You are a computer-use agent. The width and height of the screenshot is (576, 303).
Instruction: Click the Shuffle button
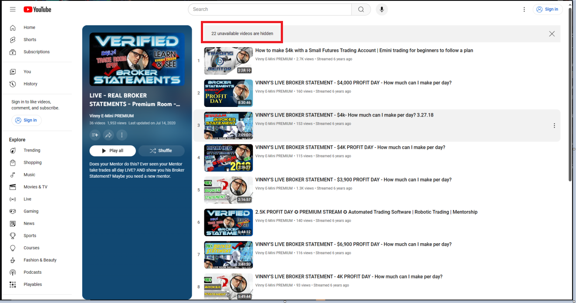tap(161, 151)
